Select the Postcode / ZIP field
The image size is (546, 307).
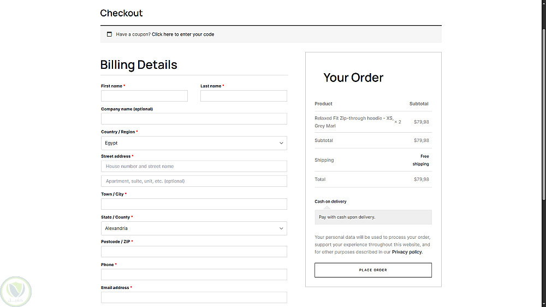pos(194,252)
